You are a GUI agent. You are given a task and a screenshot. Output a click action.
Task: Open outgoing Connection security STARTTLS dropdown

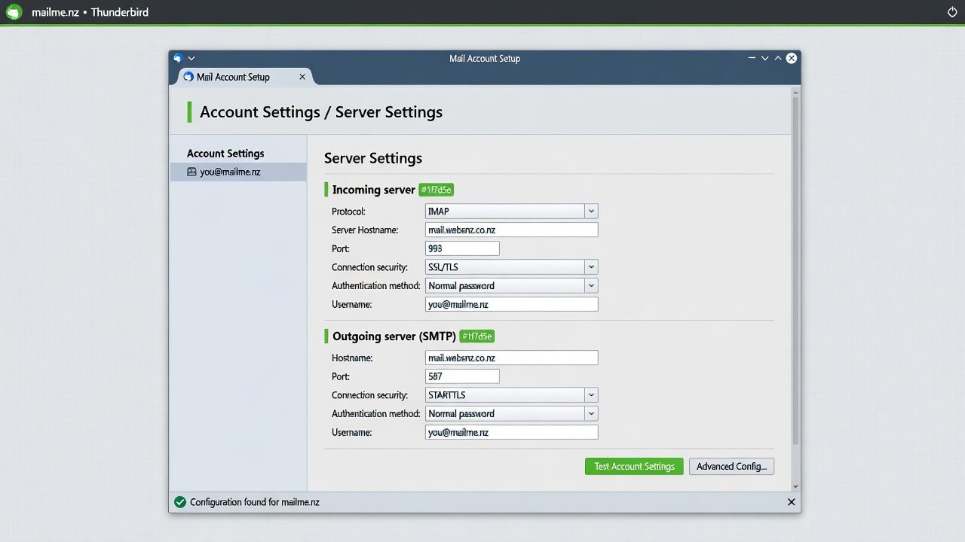tap(511, 395)
